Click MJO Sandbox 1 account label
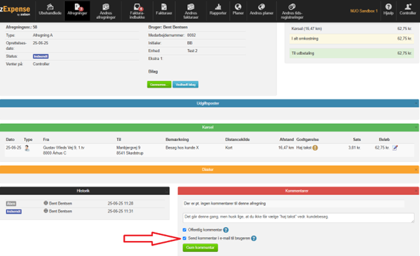This screenshot has height=256, width=420. click(x=364, y=11)
